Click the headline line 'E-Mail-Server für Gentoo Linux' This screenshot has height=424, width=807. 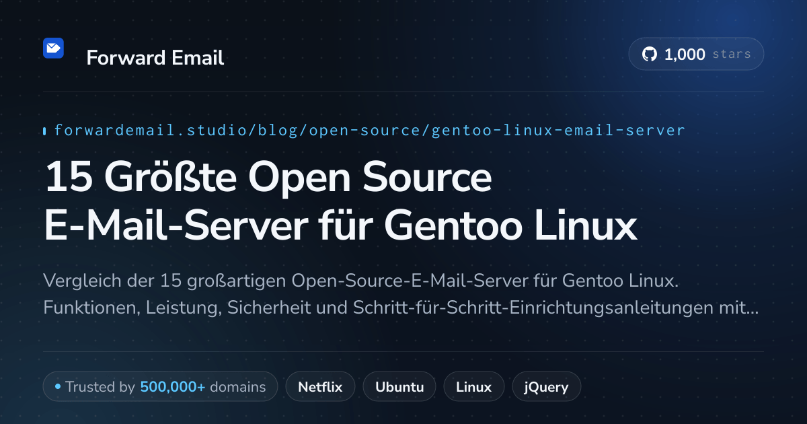(340, 226)
